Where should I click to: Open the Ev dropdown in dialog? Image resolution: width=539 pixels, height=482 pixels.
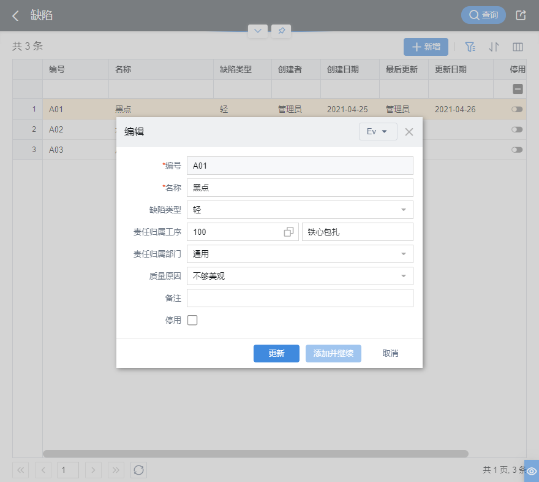tap(378, 131)
